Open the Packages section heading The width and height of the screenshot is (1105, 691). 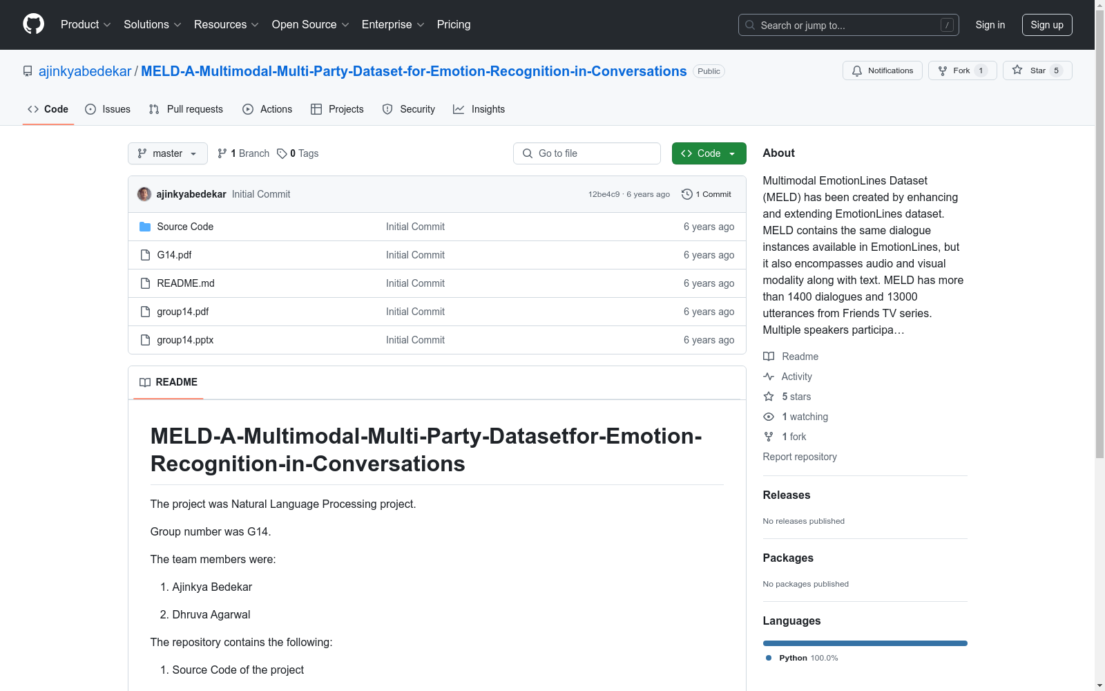point(788,558)
